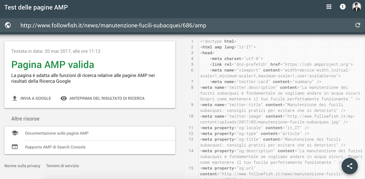Open ANTEPRIMA DEL RISULTATO DI RICERCA
The width and height of the screenshot is (365, 179).
[107, 98]
